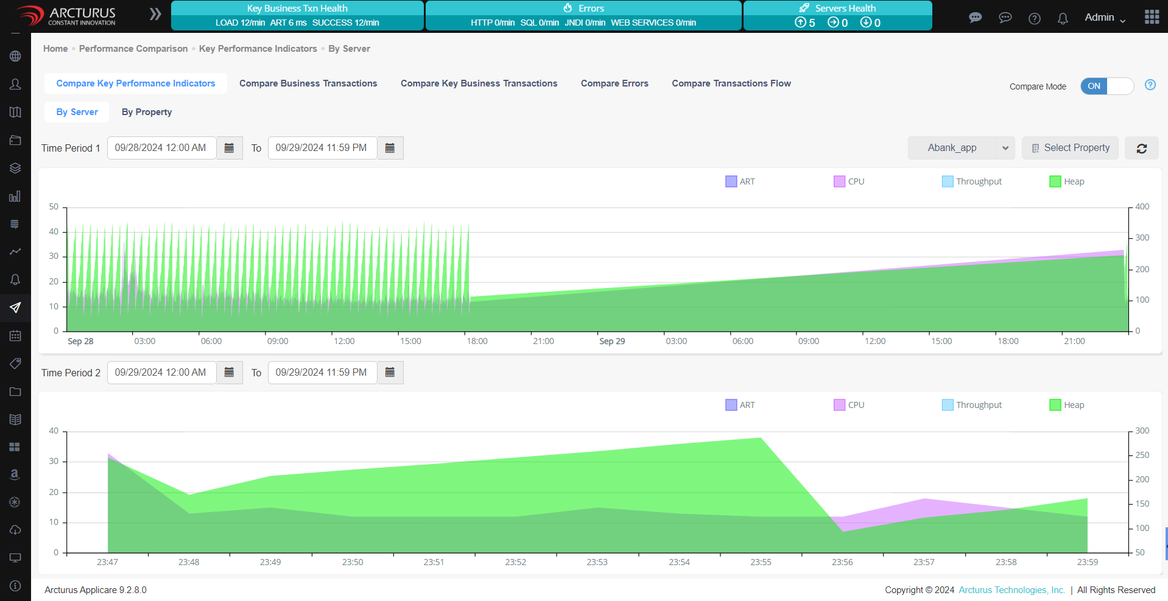
Task: Click the Select Property button
Action: 1069,148
